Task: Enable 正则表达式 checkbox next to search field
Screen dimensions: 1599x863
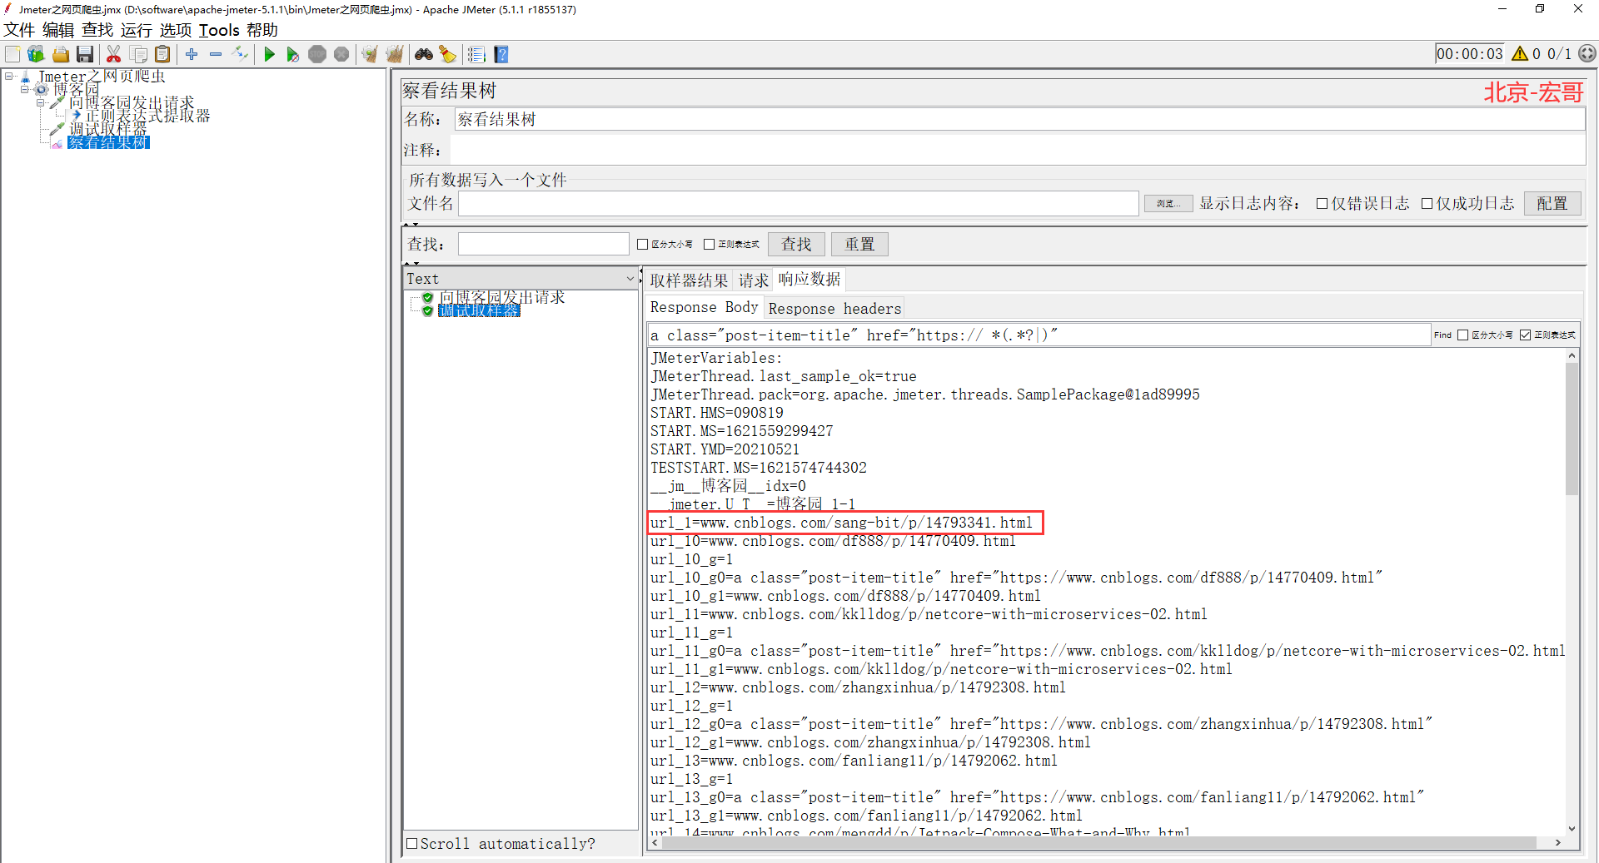Action: 709,244
